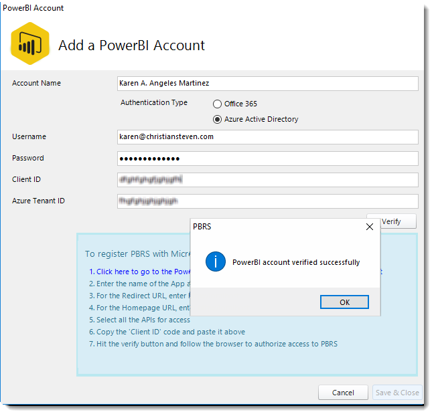Click the 'To register PBRS with Micr...' heading
This screenshot has width=434, height=416.
(x=137, y=253)
